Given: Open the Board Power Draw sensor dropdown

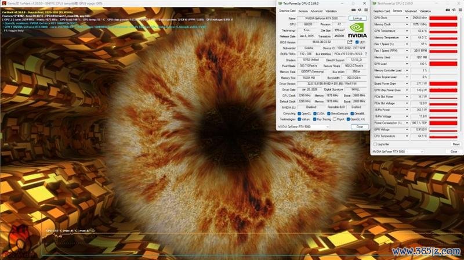Looking at the screenshot, I should pyautogui.click(x=407, y=84).
